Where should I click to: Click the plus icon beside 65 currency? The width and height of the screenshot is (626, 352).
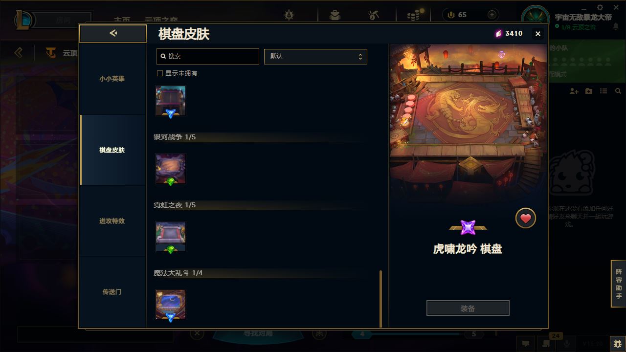[x=492, y=15]
